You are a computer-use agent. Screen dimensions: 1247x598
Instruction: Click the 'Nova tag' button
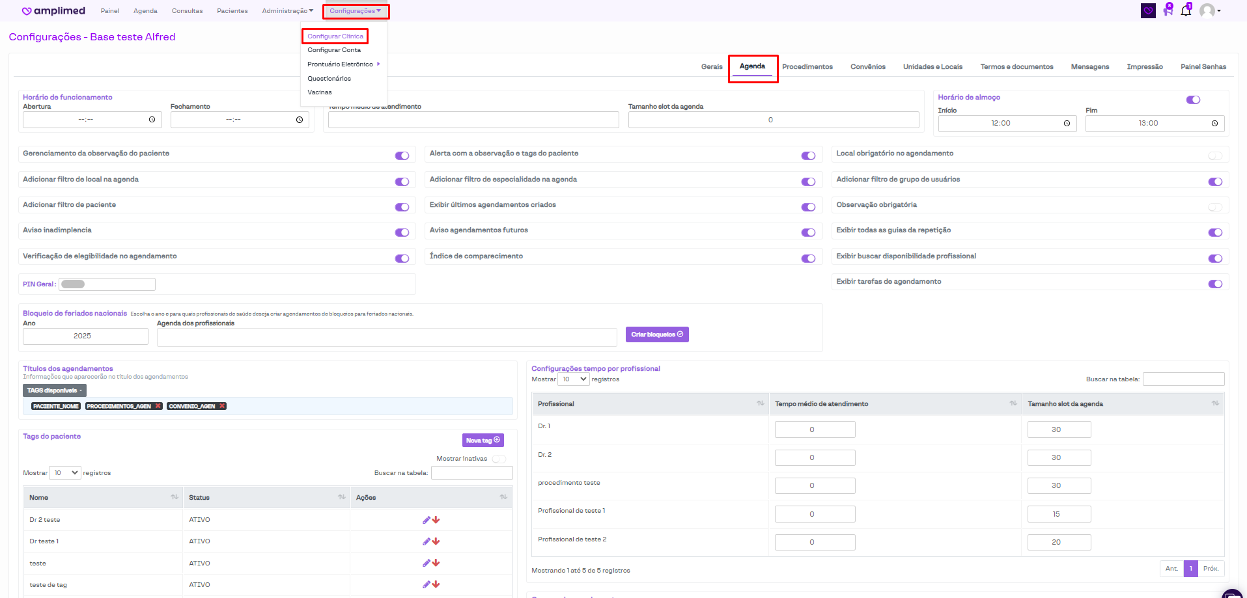[x=483, y=441]
